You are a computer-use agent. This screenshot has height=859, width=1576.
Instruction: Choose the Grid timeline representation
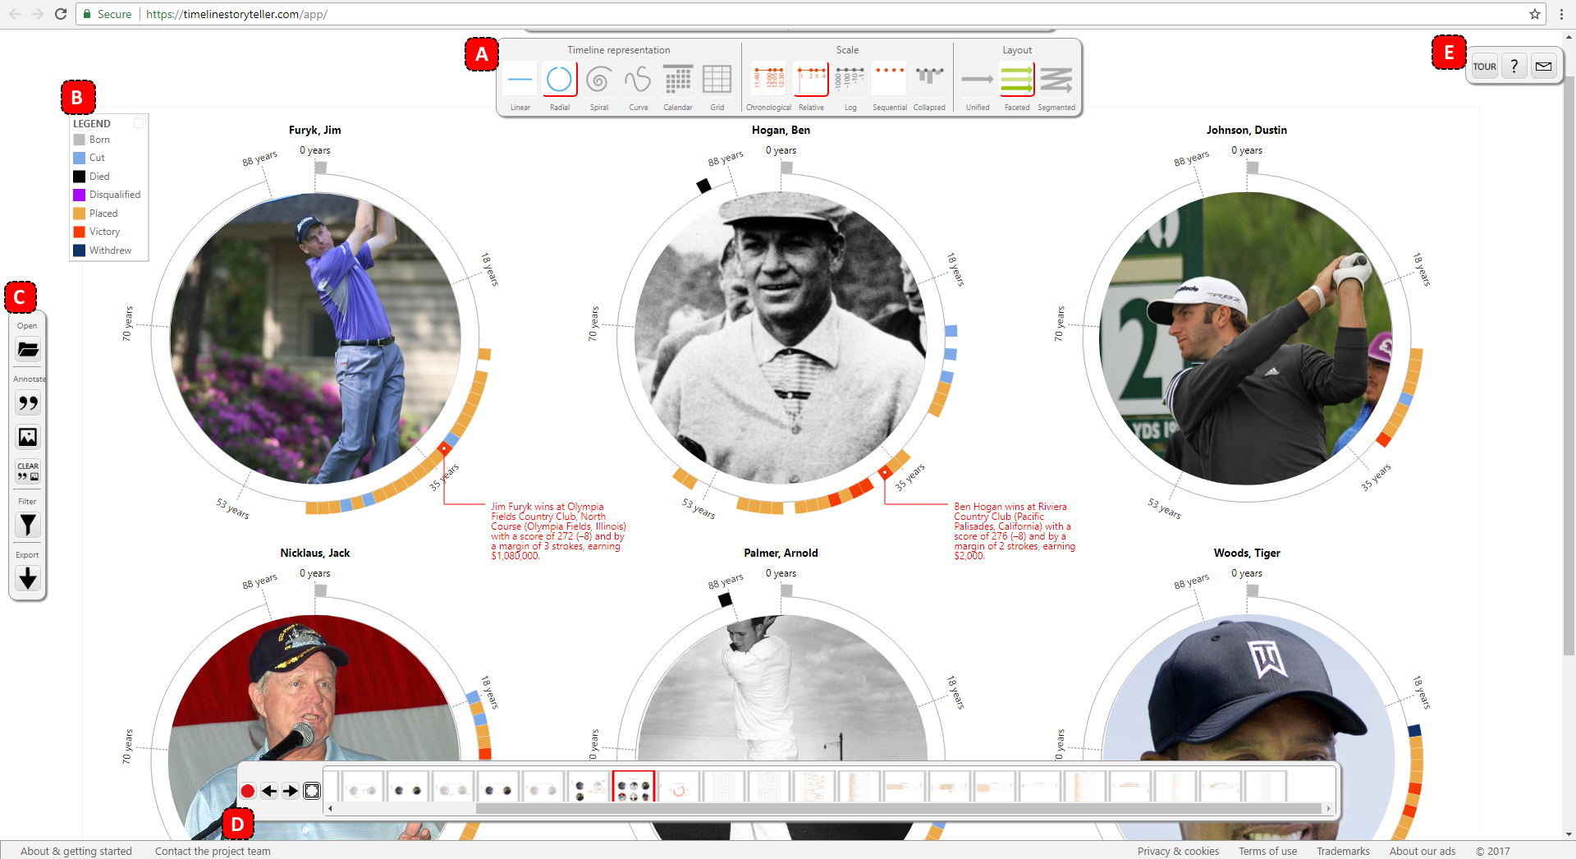click(x=717, y=80)
